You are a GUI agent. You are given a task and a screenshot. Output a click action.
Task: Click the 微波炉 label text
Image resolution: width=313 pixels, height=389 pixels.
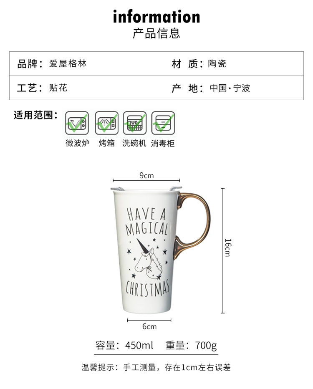(77, 143)
